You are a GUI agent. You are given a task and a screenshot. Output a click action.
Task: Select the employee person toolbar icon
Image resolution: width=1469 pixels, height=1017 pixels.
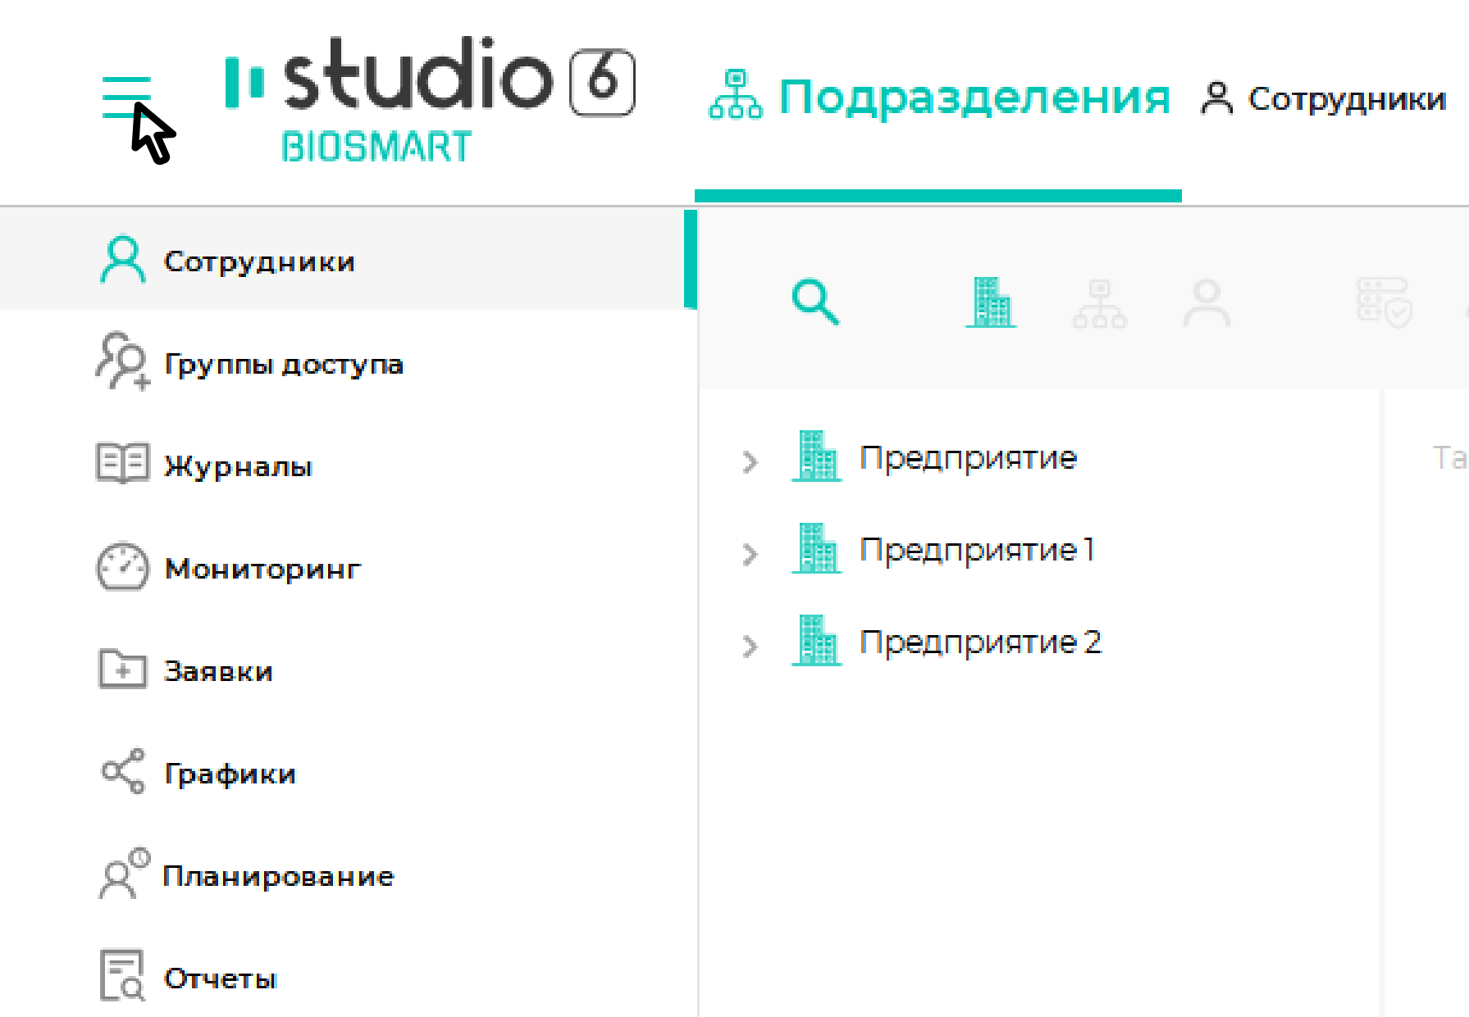tap(1207, 303)
